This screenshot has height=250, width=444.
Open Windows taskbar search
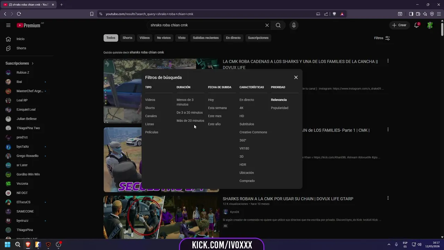click(18, 244)
